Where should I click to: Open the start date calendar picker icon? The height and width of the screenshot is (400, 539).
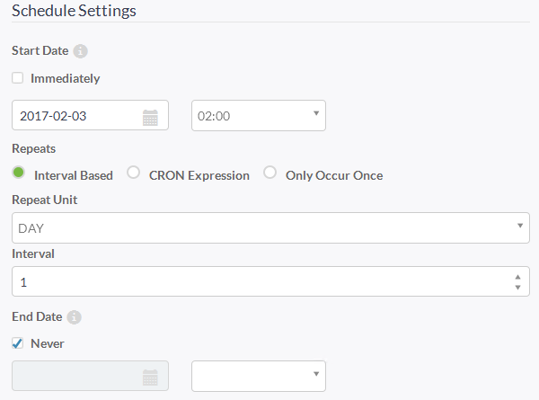pyautogui.click(x=150, y=118)
